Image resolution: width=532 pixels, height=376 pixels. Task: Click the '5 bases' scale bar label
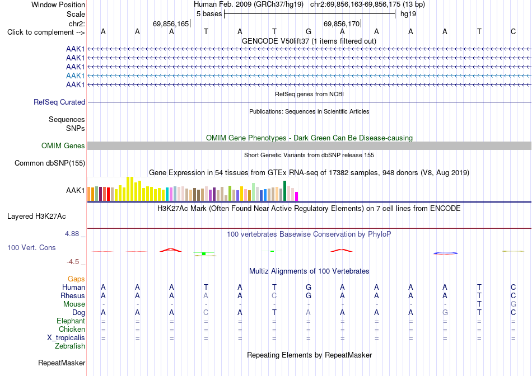[209, 14]
